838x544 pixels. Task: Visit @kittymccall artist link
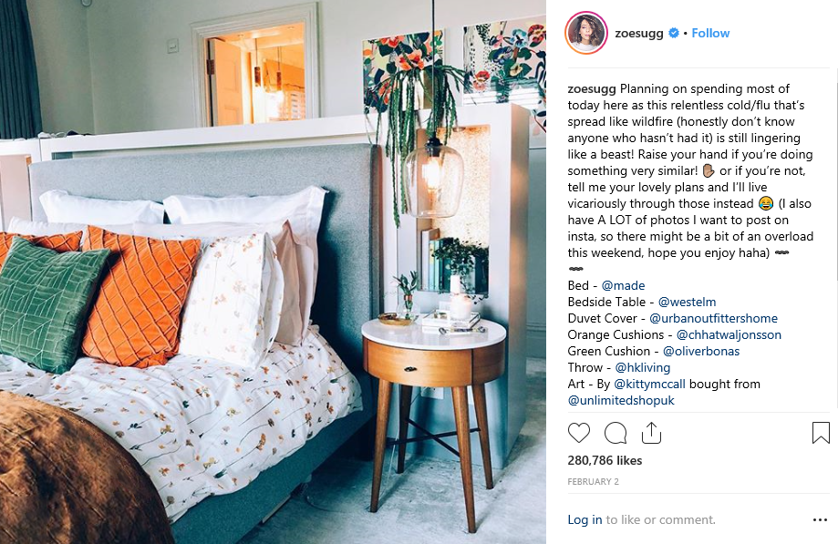649,385
